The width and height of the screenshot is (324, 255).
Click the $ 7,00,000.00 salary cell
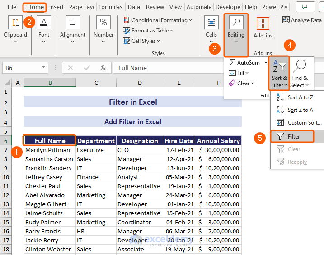[218, 231]
